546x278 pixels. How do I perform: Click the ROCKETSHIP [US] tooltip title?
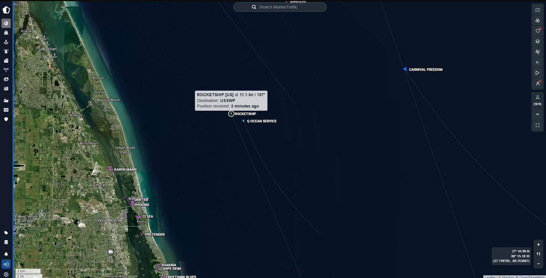click(x=215, y=94)
